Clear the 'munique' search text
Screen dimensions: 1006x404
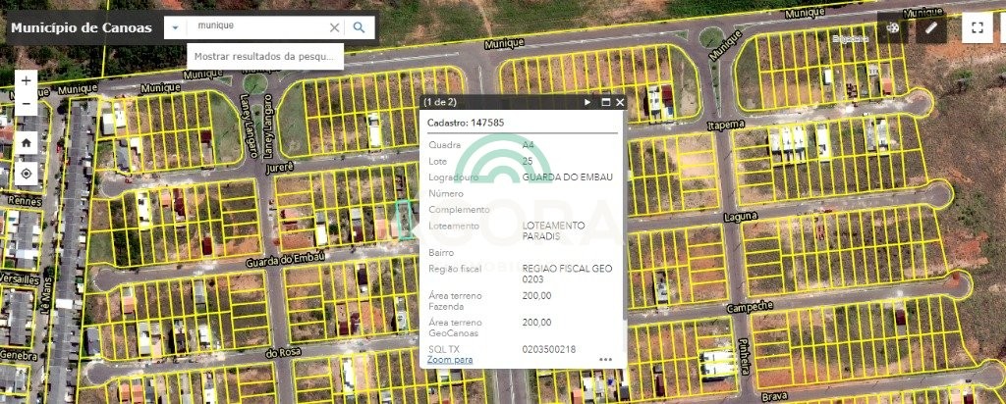pyautogui.click(x=334, y=27)
